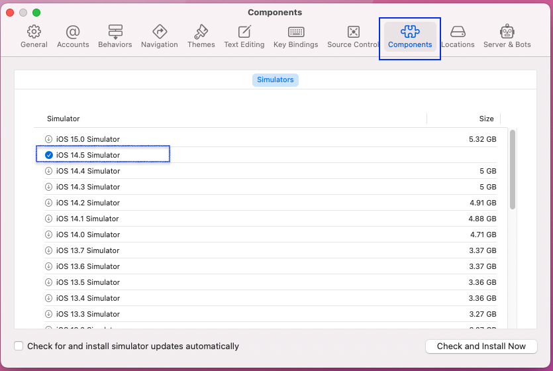
Task: Open Navigation preferences pane
Action: coord(160,36)
